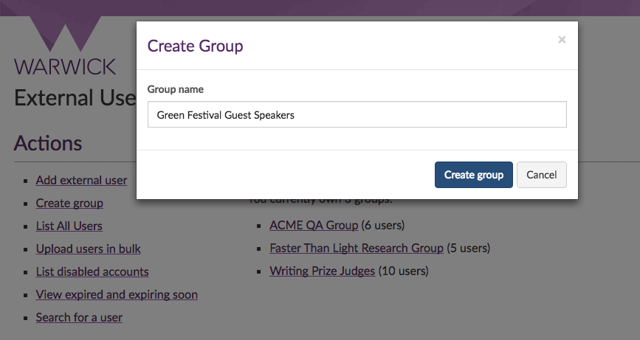Open Search for a user link
Viewport: 640px width, 340px height.
(79, 317)
